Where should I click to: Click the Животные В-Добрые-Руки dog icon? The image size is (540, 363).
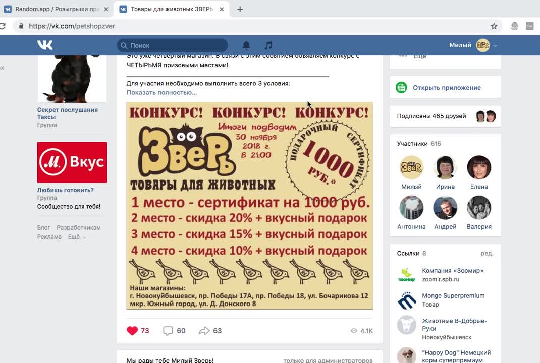coord(406,325)
